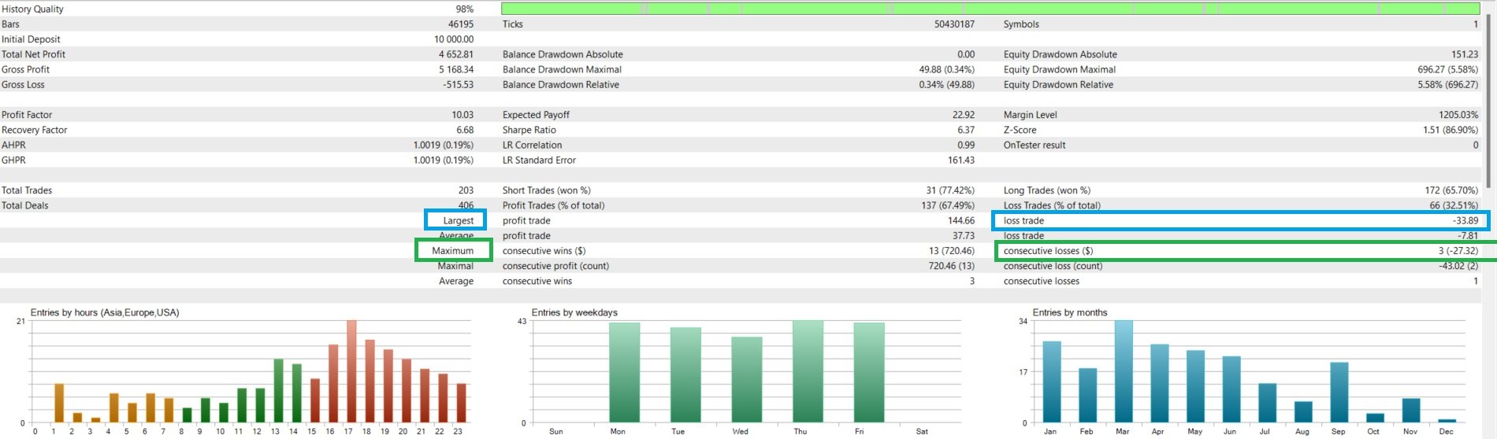This screenshot has width=1497, height=439.
Task: Click the Wed bar in the weekdays chart
Action: pyautogui.click(x=747, y=380)
